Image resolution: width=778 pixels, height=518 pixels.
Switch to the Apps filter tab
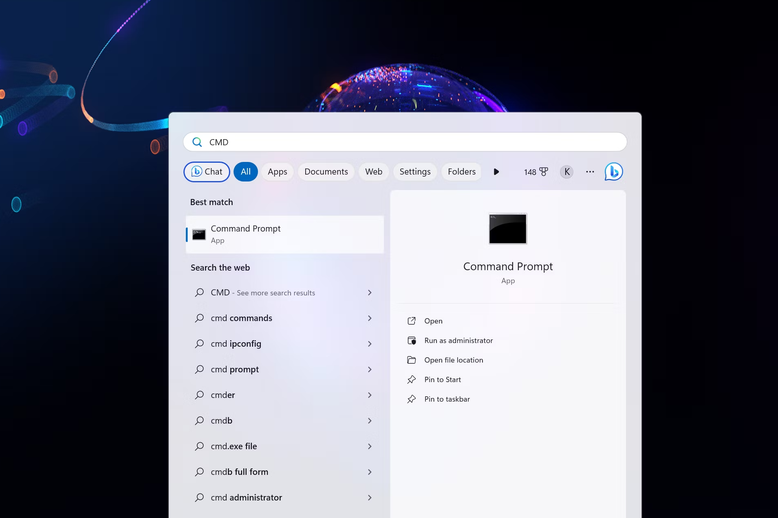click(x=277, y=172)
